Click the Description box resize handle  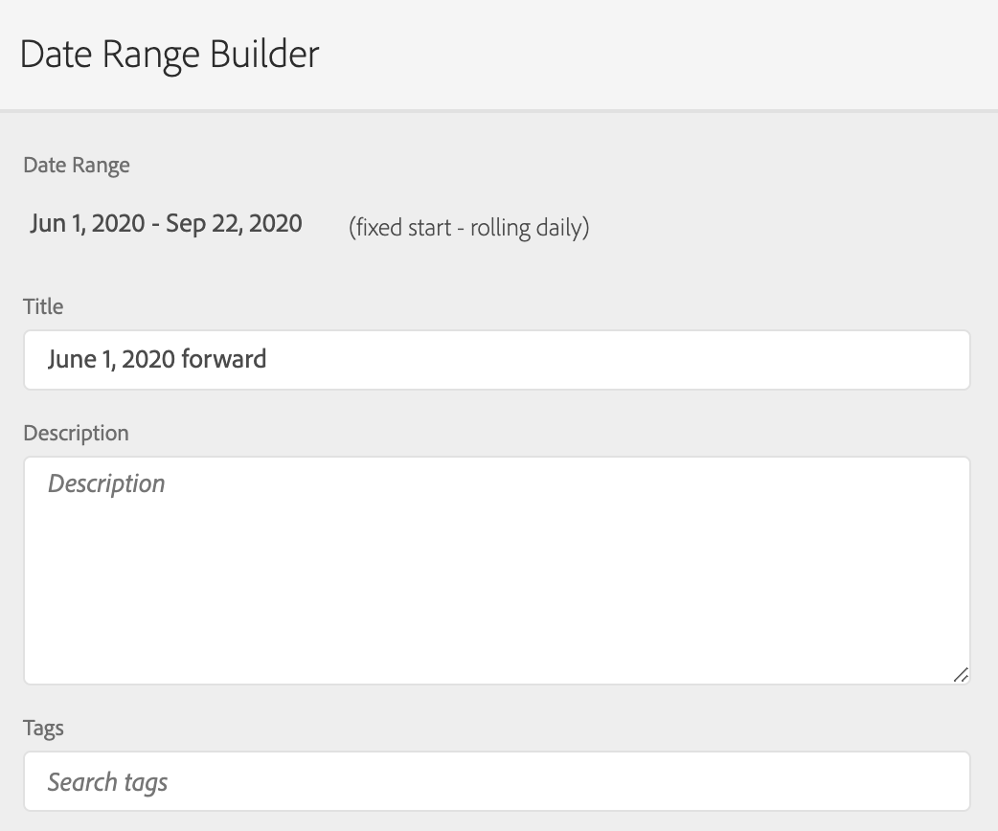coord(961,674)
